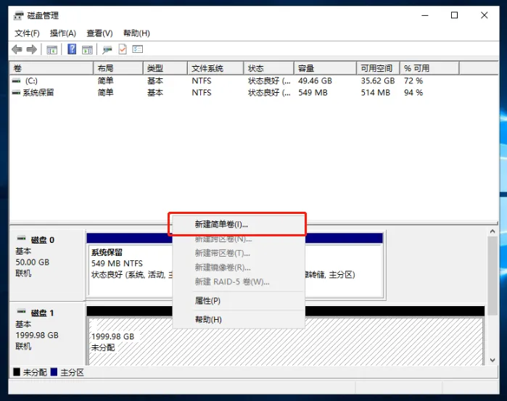The width and height of the screenshot is (507, 401).
Task: Select the (C:) volume row
Action: [x=254, y=80]
